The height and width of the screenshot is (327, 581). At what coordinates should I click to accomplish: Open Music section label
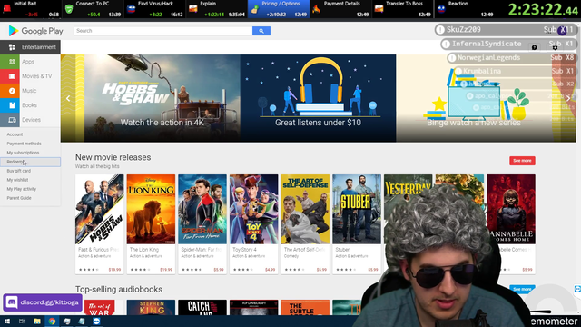click(29, 91)
